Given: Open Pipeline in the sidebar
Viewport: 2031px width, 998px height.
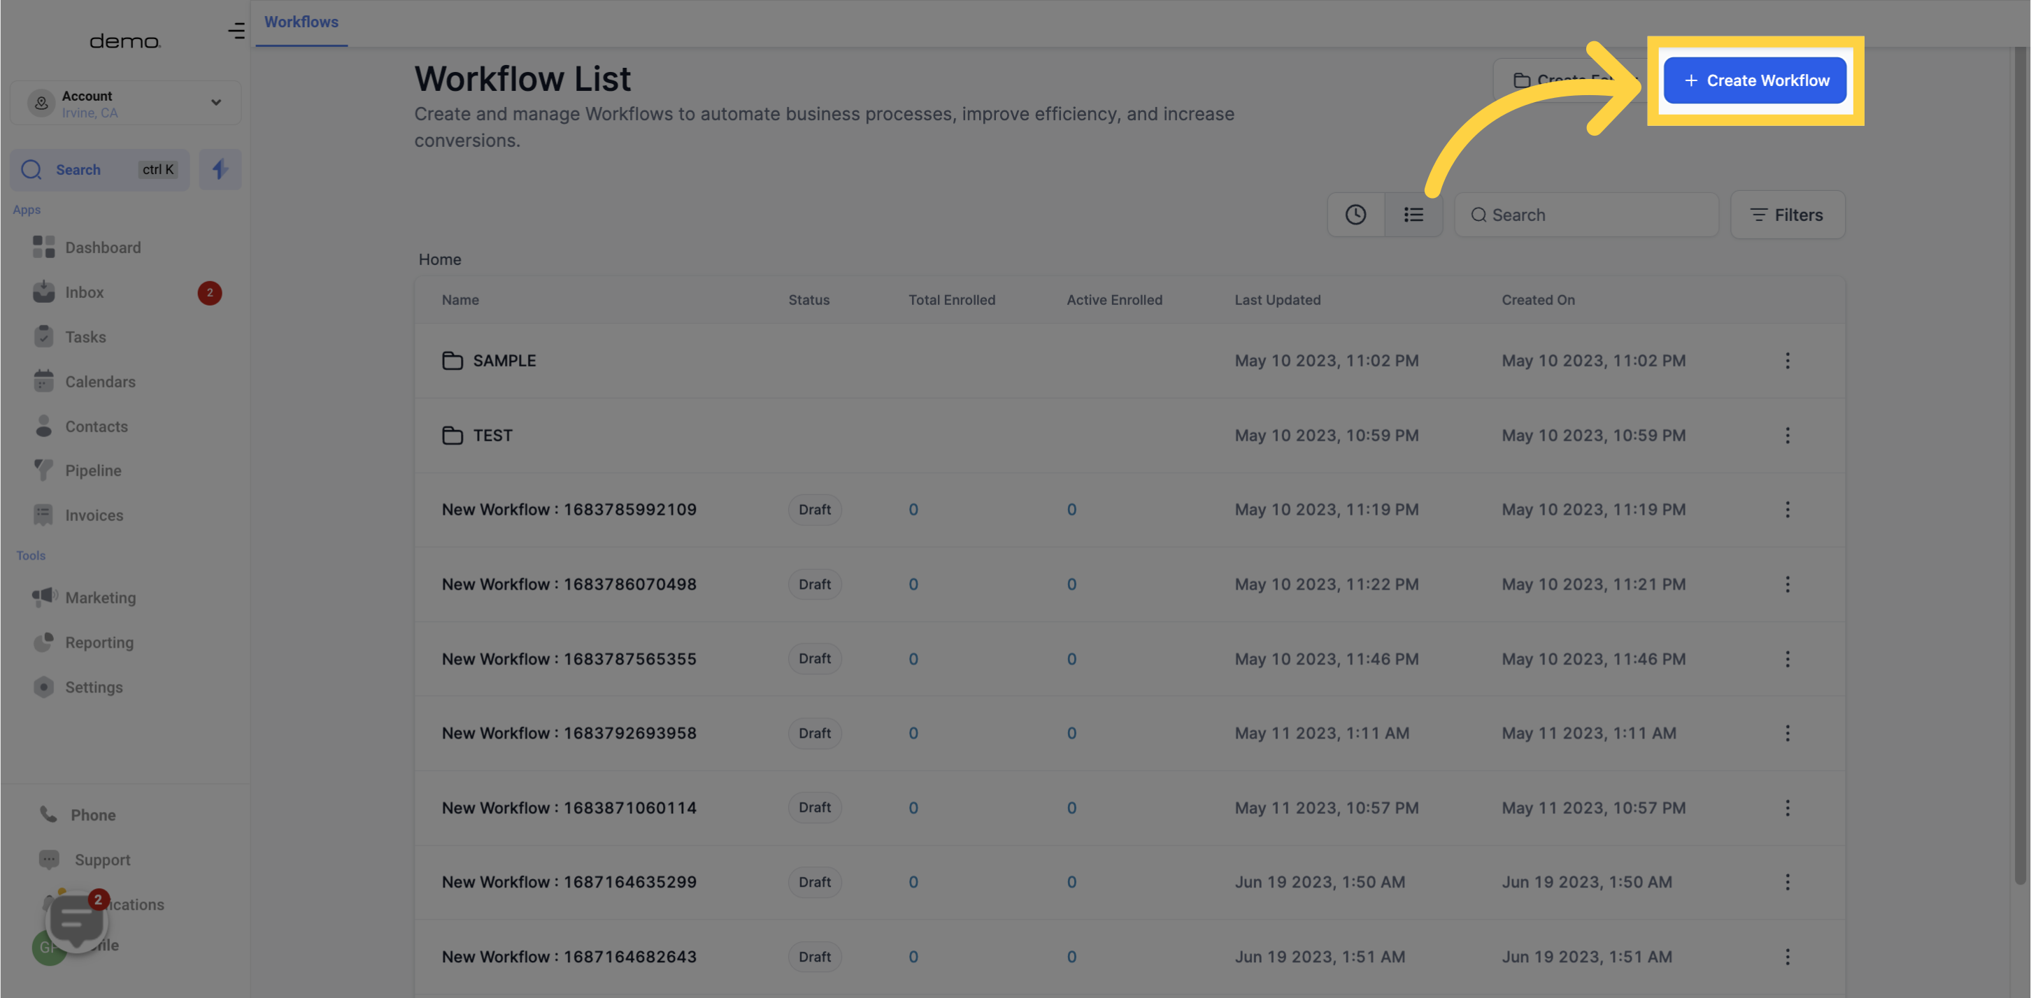Looking at the screenshot, I should (x=93, y=471).
